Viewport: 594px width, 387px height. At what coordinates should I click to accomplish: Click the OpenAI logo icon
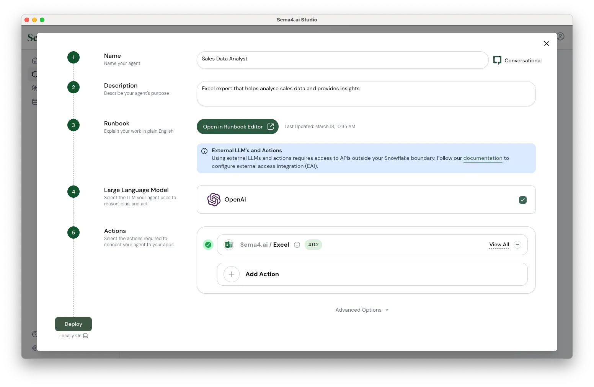pos(214,200)
